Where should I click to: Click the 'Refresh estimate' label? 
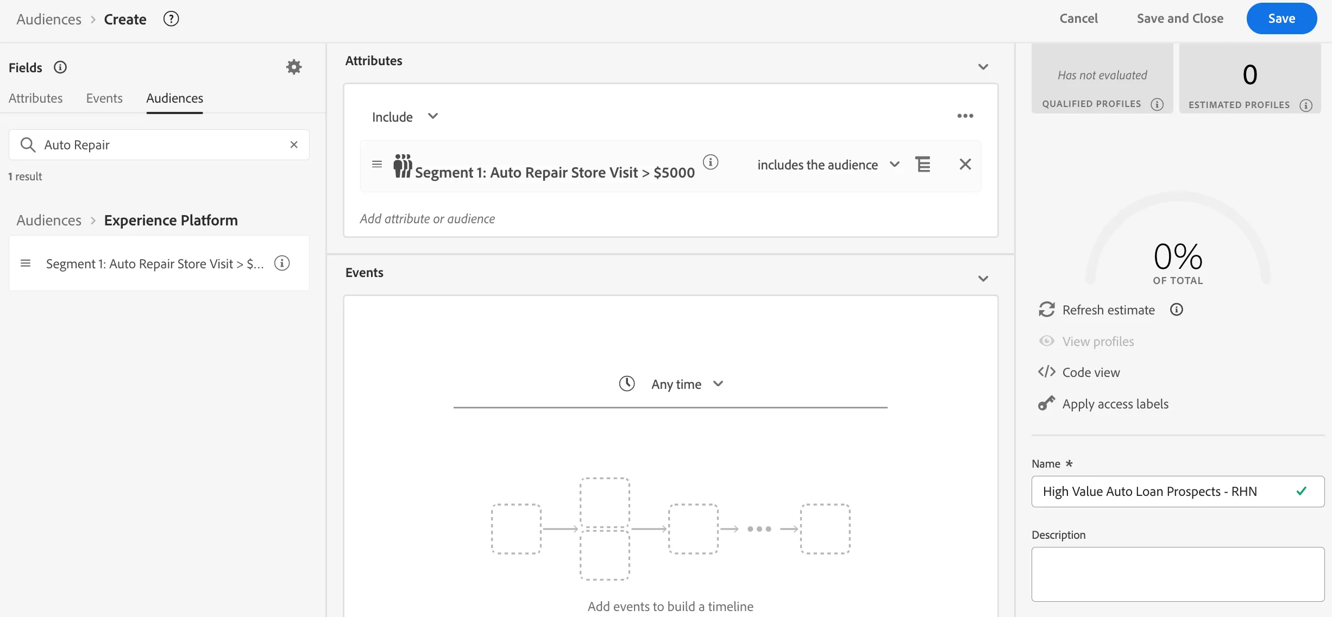pyautogui.click(x=1109, y=310)
